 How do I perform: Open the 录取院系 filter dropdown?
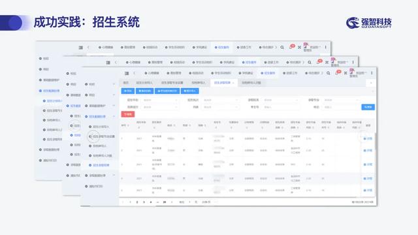point(280,100)
